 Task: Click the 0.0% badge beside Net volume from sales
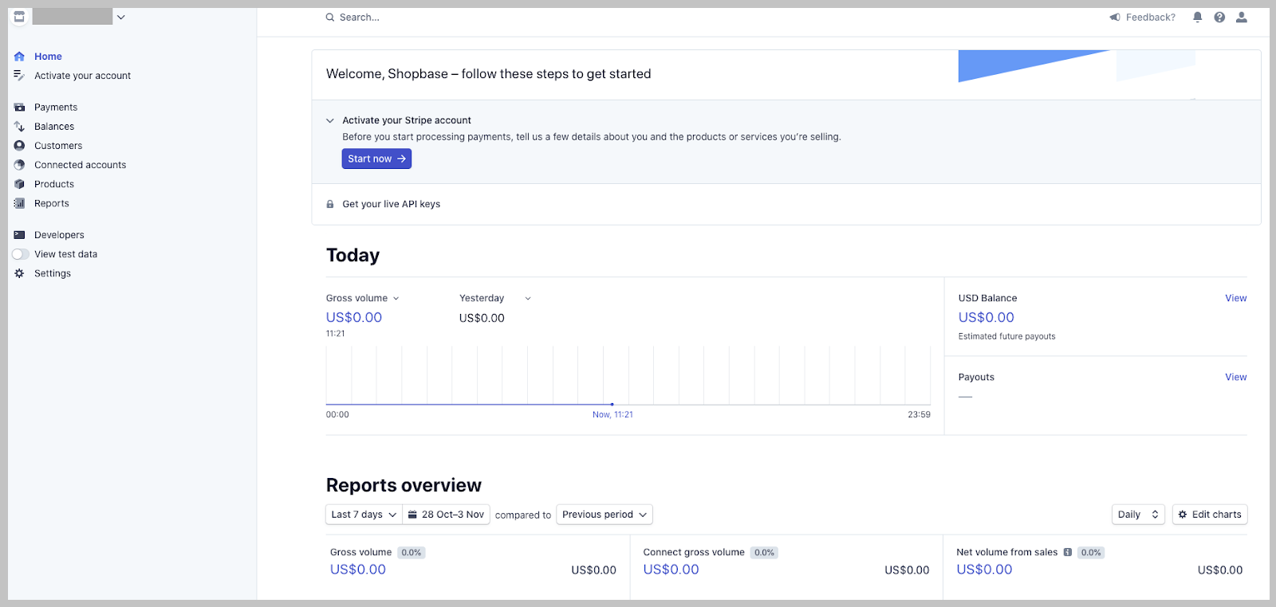(x=1091, y=552)
